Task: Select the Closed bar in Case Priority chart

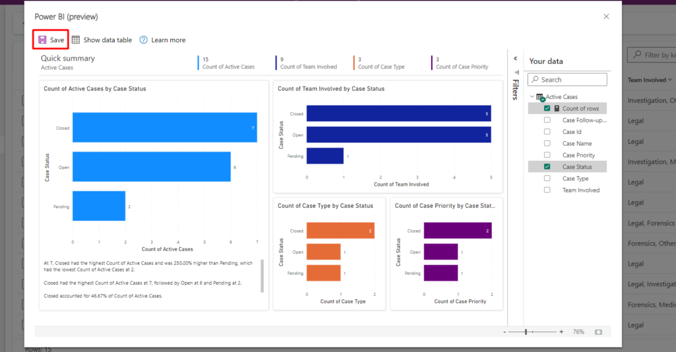Action: click(x=458, y=230)
